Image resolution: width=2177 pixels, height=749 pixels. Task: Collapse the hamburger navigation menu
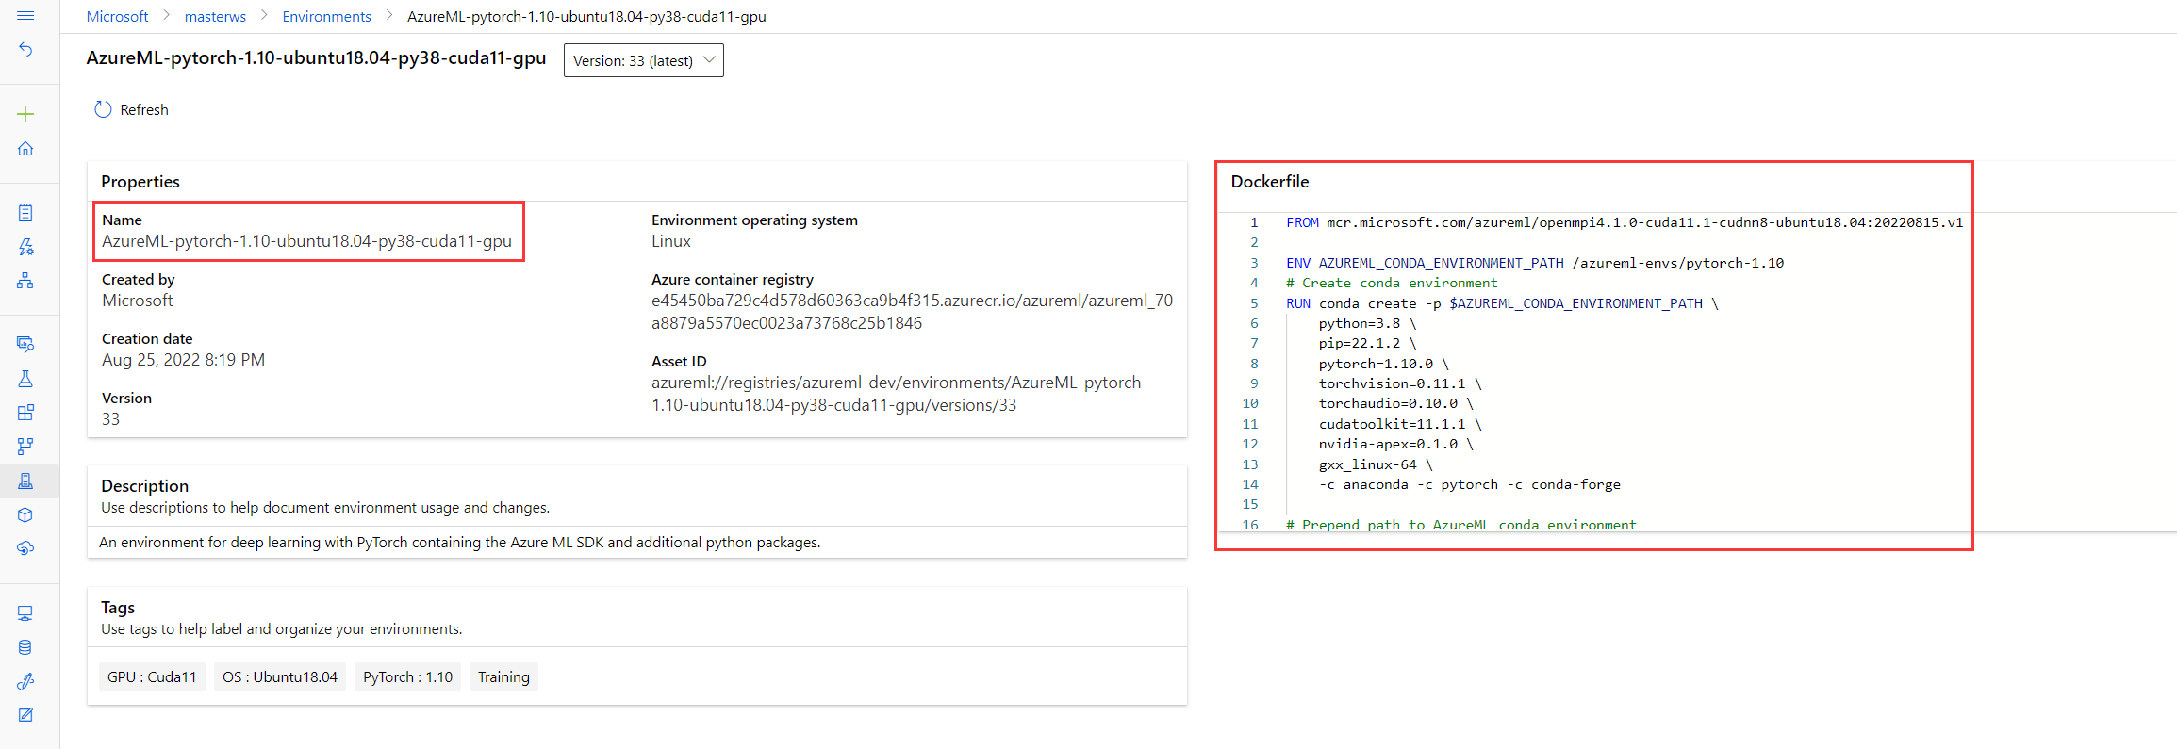25,16
